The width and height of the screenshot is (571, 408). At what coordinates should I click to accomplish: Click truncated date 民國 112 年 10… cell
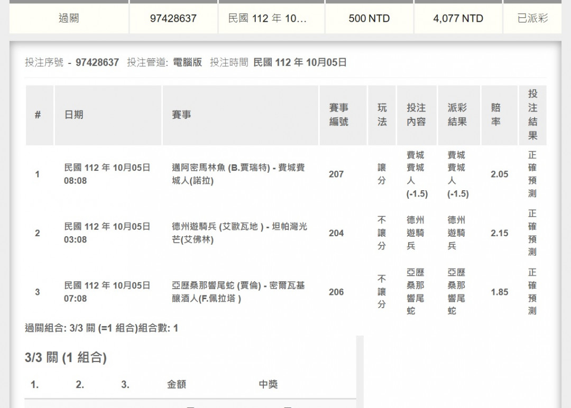(271, 18)
